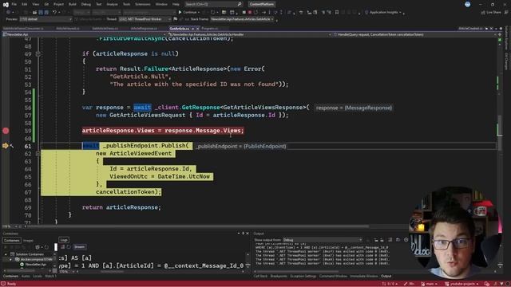Stop debugging with the red stop icon
Viewport: 511px width, 287px height.
(250, 13)
